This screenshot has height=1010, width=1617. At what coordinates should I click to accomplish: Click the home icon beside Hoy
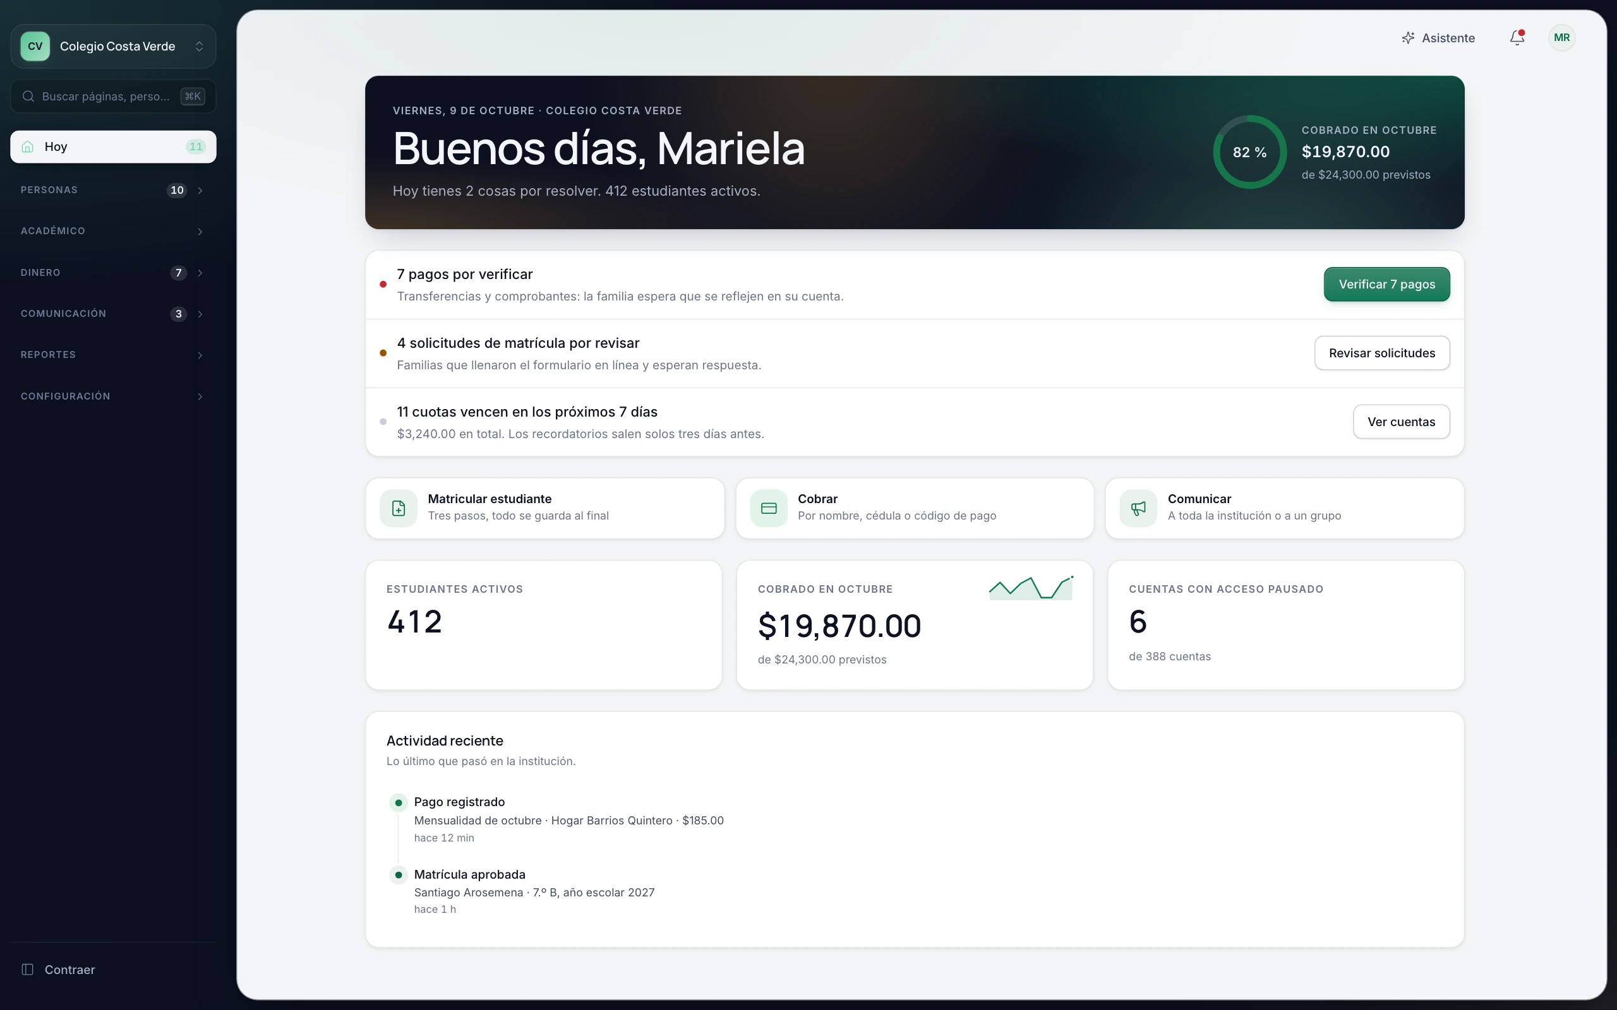pos(27,146)
